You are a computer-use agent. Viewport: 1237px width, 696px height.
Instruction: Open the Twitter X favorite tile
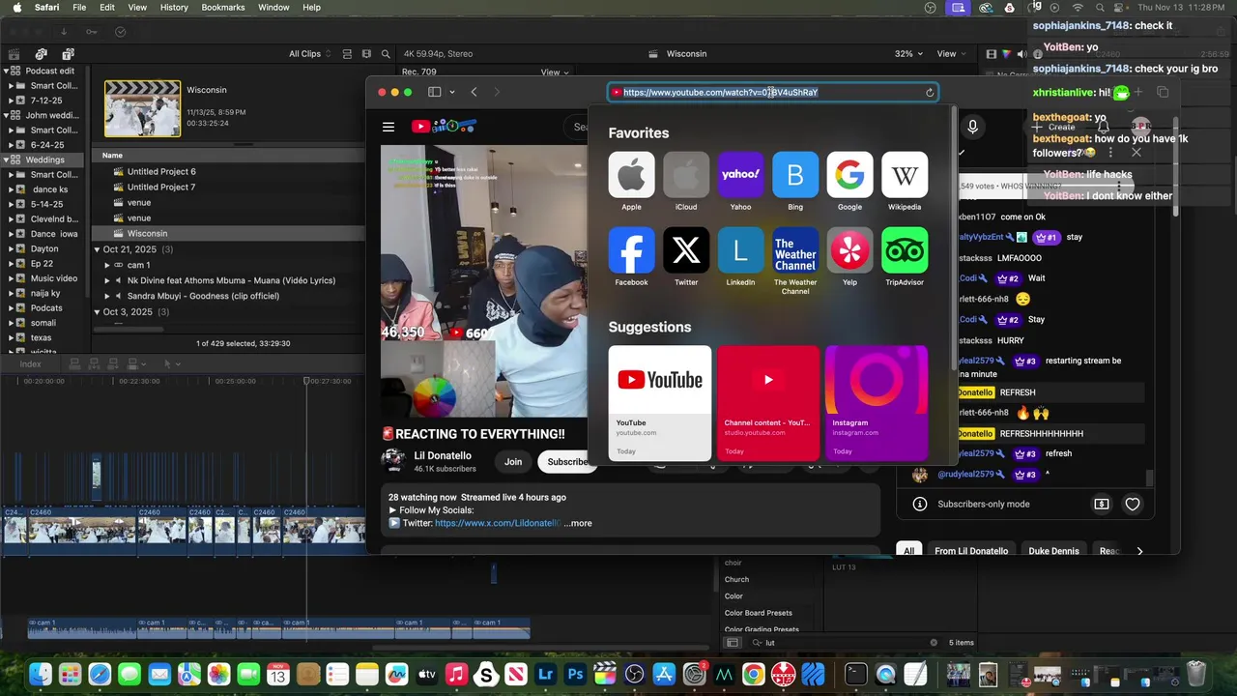[x=686, y=250]
